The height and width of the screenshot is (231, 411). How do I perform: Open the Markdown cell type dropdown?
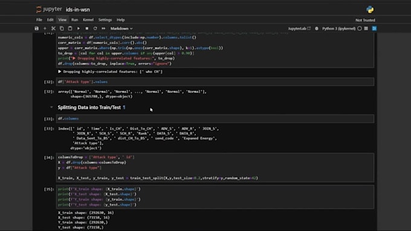click(x=121, y=28)
